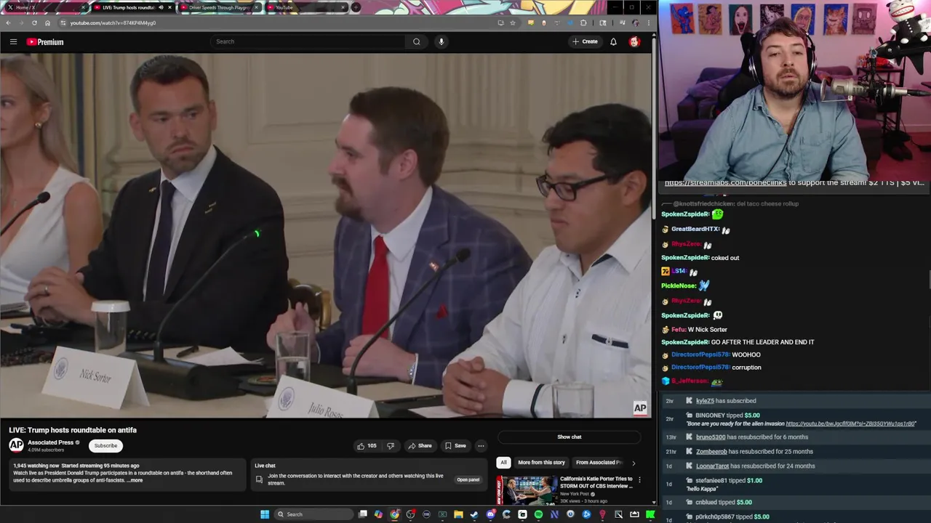Open the Associated Press channel avatar

16,445
